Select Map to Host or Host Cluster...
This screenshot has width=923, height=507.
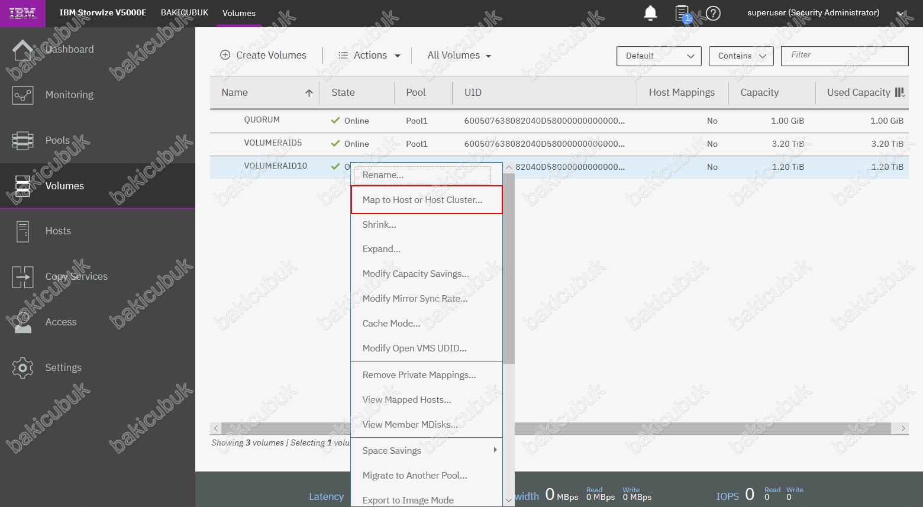point(427,200)
